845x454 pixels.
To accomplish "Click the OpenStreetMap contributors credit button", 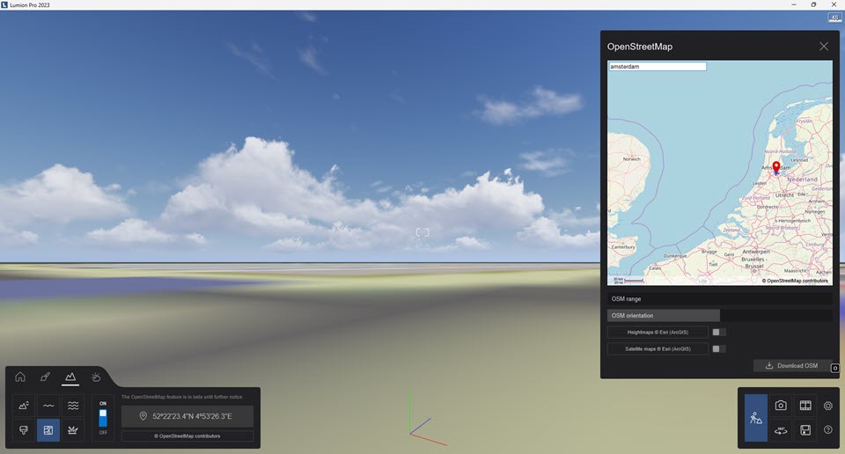I will [187, 436].
